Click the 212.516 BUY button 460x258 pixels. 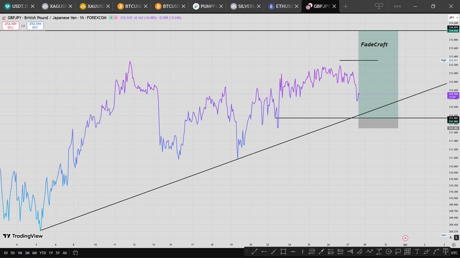[35, 26]
